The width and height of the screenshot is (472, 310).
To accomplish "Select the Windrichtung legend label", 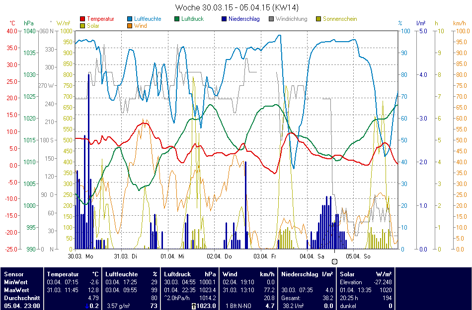I will point(292,19).
